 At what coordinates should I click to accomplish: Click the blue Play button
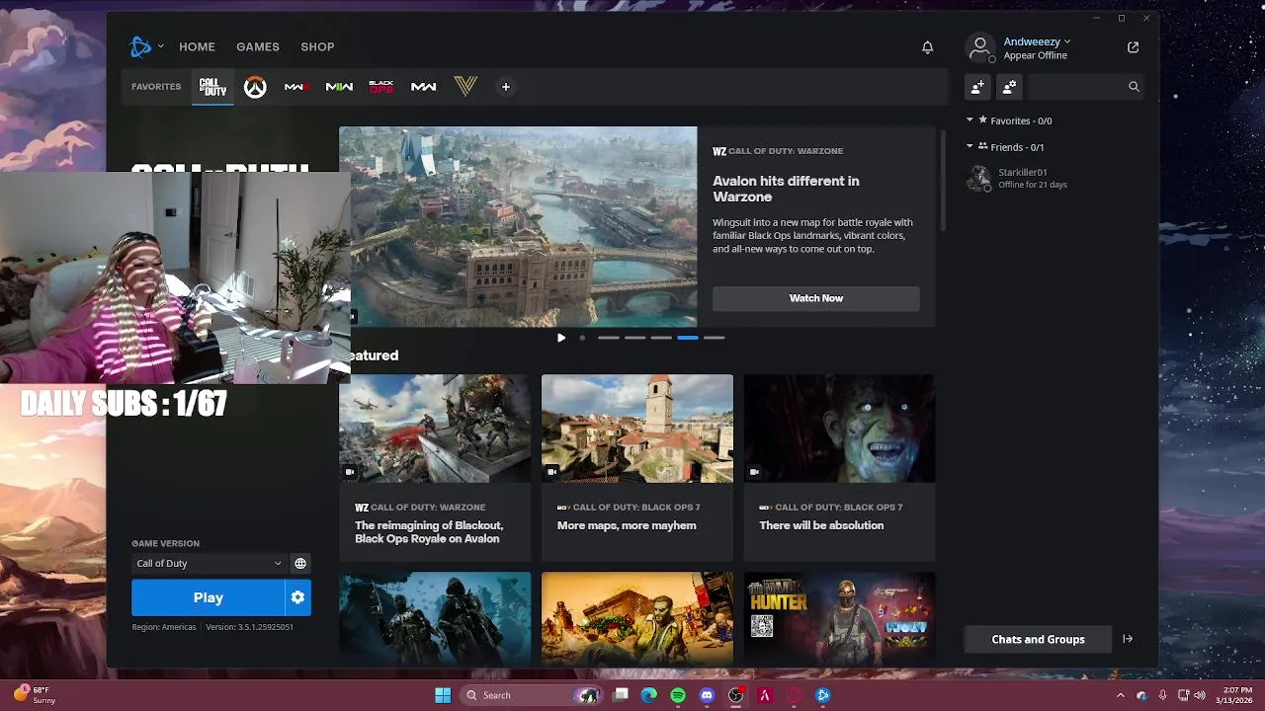point(208,597)
